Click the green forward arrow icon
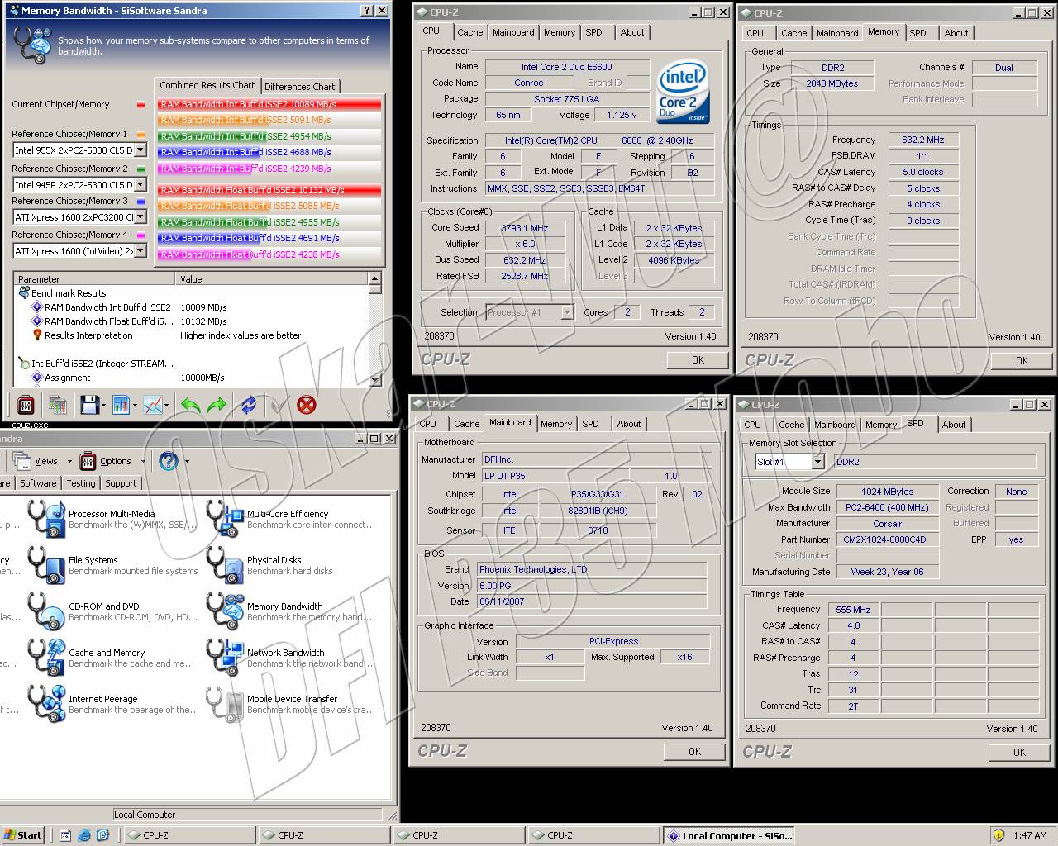 [217, 405]
